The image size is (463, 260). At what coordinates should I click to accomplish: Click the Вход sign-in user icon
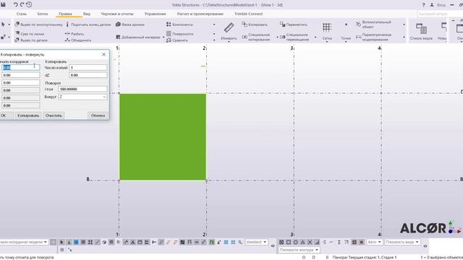point(432,5)
